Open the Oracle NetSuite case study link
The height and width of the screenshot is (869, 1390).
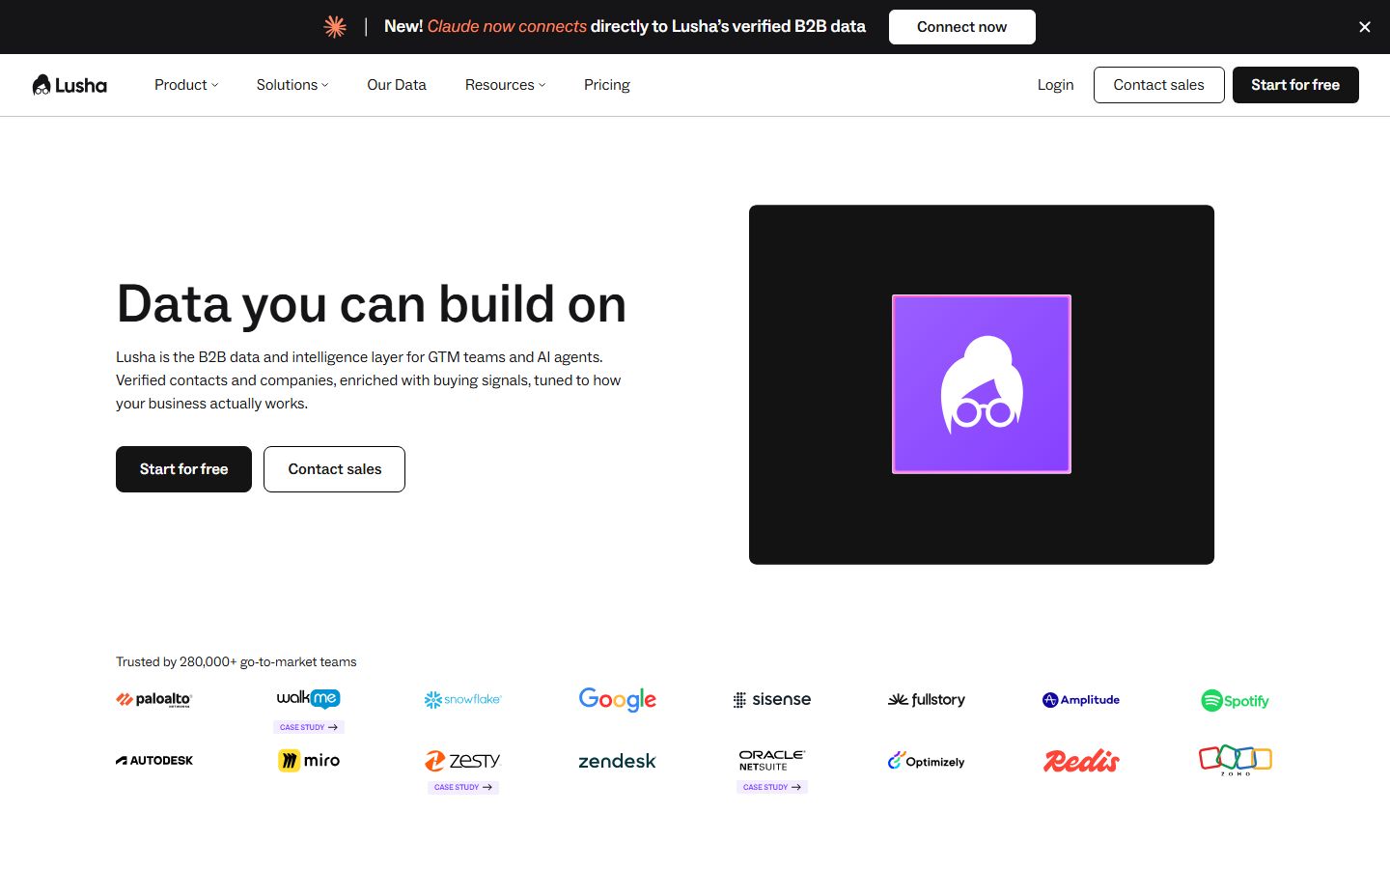click(x=772, y=787)
